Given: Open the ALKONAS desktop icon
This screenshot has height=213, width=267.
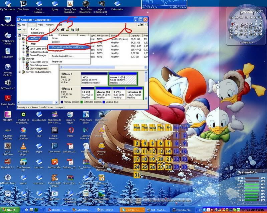Looking at the screenshot, I should point(8,116).
